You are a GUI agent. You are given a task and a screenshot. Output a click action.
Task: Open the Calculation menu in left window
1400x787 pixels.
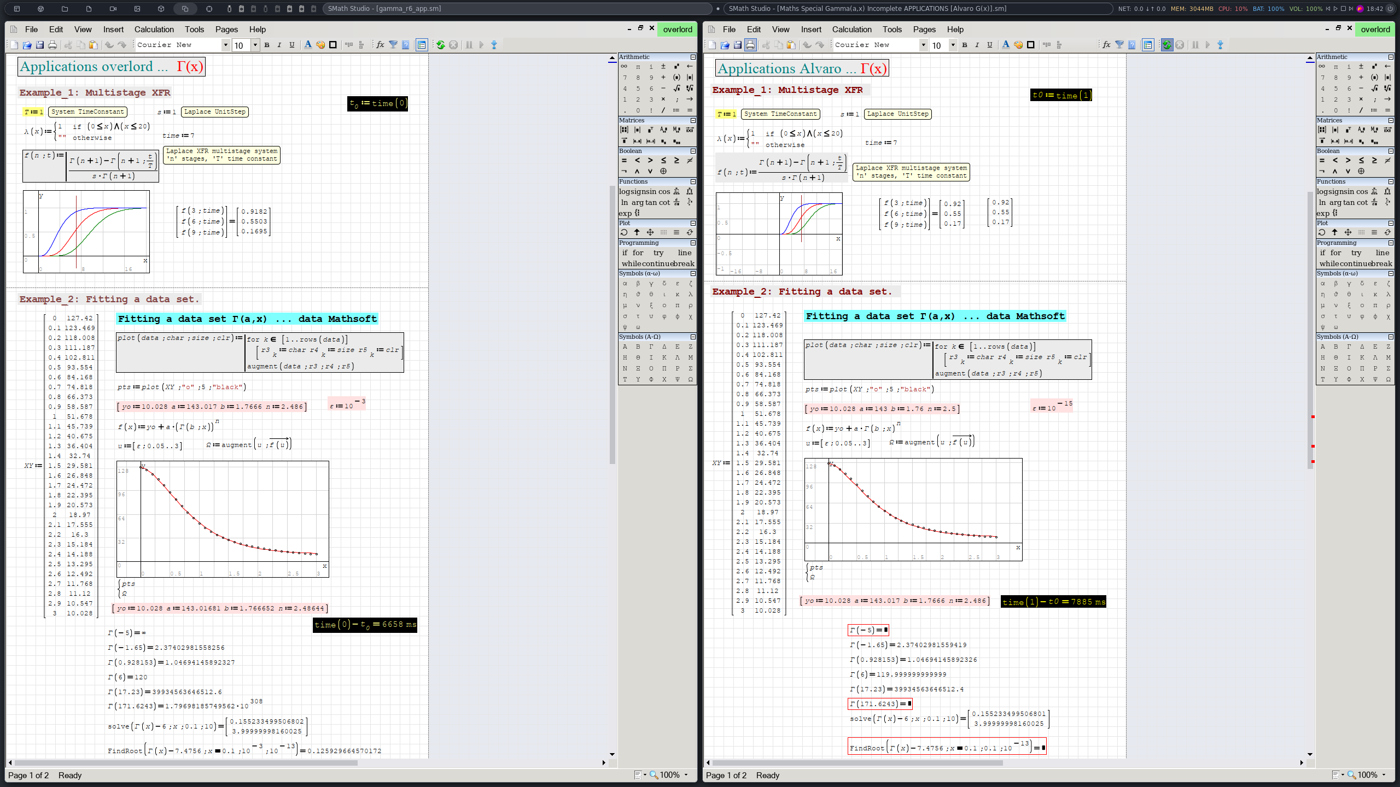coord(154,30)
